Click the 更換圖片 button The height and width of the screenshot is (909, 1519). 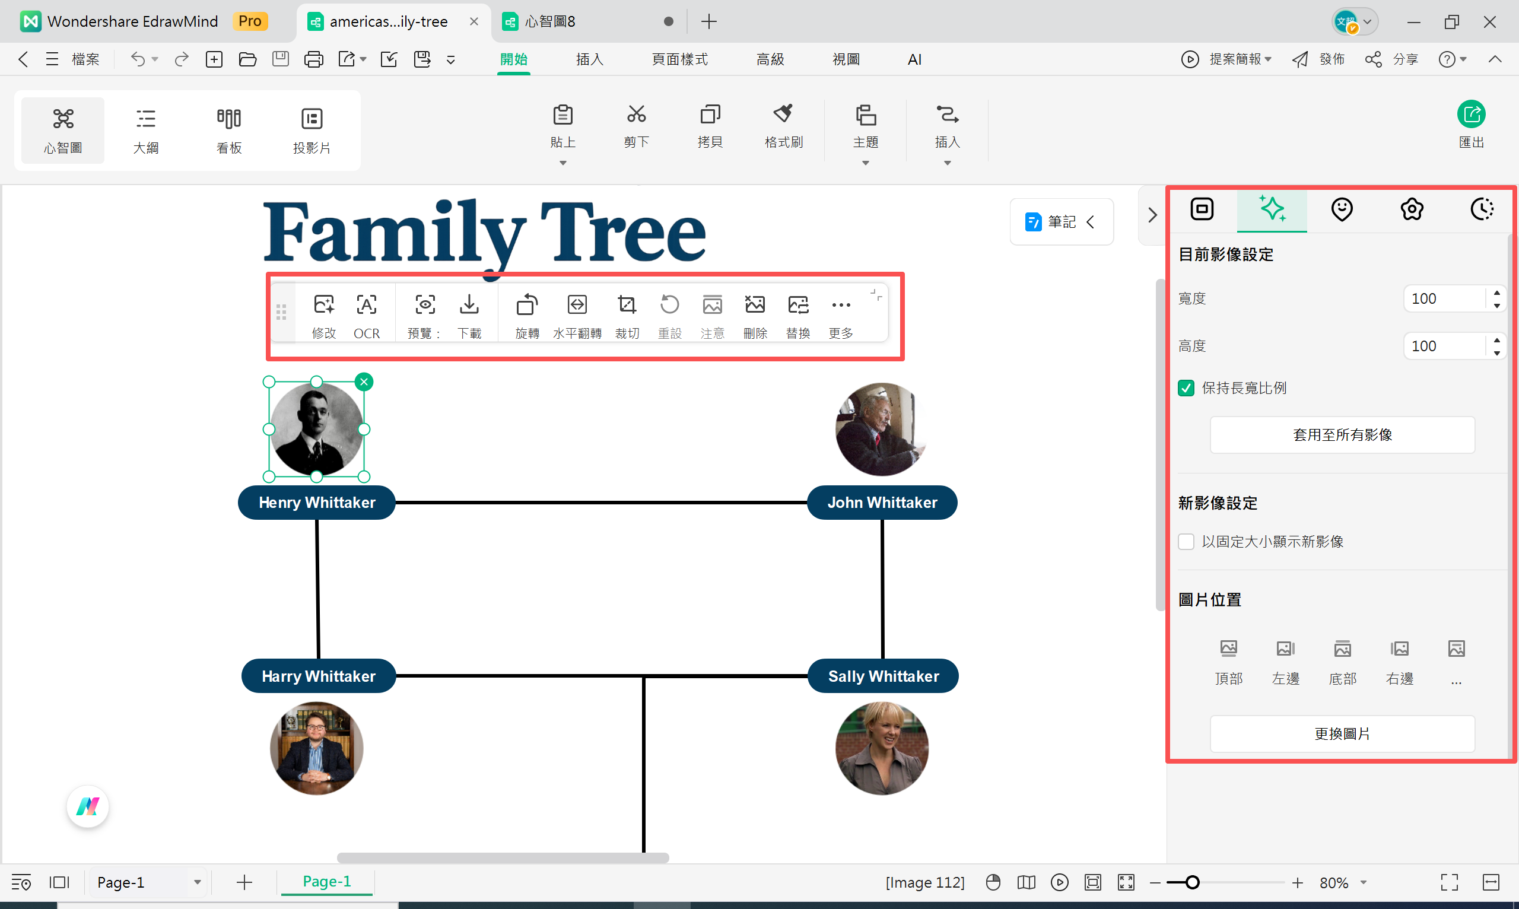(1342, 734)
